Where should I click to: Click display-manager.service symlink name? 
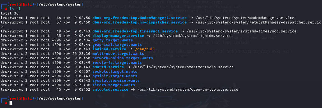(118, 36)
